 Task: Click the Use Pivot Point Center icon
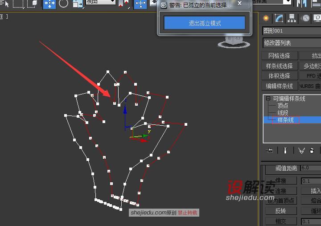[124, 4]
